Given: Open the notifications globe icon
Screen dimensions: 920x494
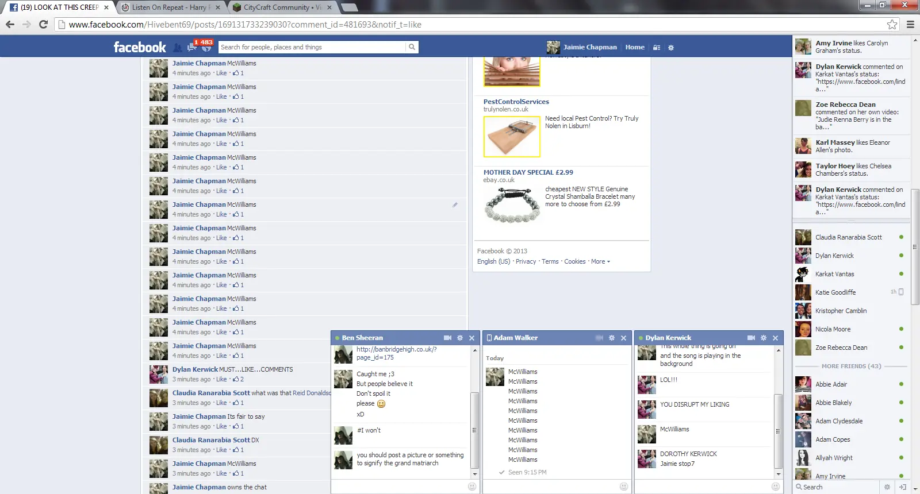Looking at the screenshot, I should [x=206, y=48].
